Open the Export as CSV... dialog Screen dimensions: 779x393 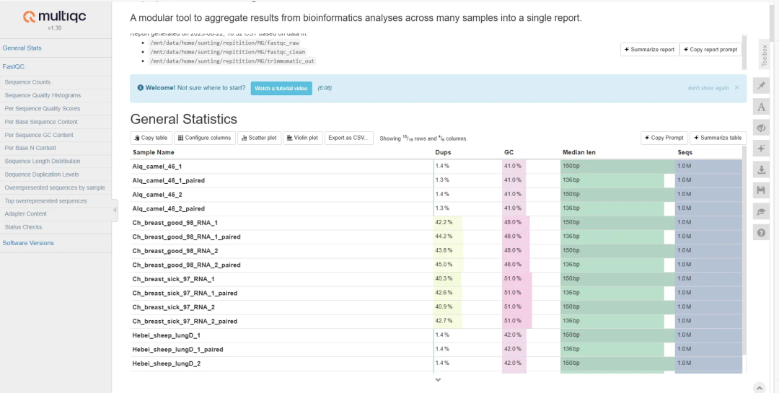tap(349, 138)
